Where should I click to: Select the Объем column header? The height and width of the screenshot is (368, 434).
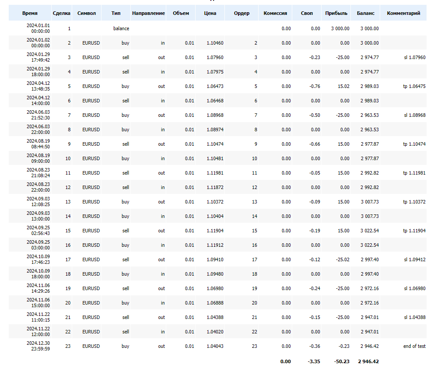181,13
